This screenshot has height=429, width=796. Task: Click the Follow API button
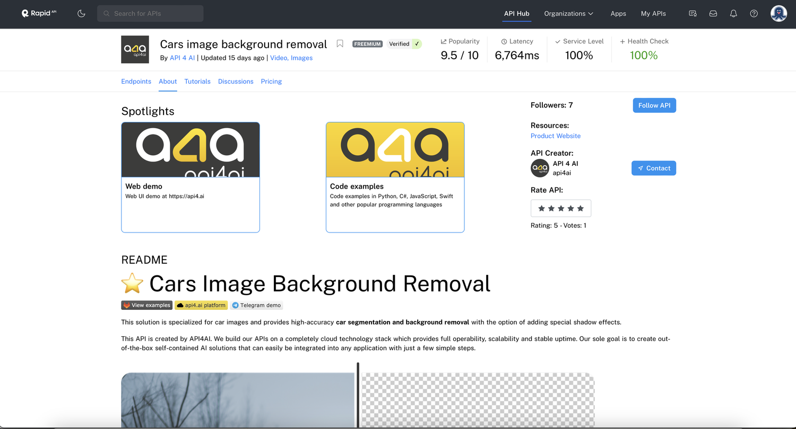tap(654, 105)
